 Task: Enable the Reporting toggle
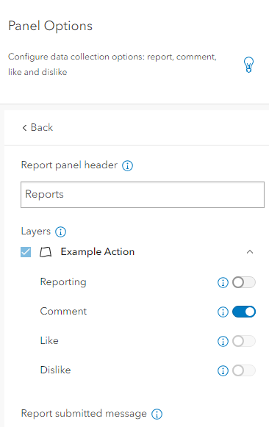pos(244,282)
